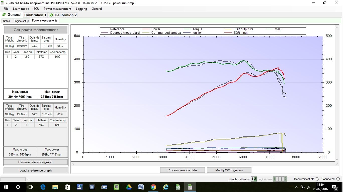Click Engine uses calibration 2 indicator
The image size is (362, 192).
286,179
